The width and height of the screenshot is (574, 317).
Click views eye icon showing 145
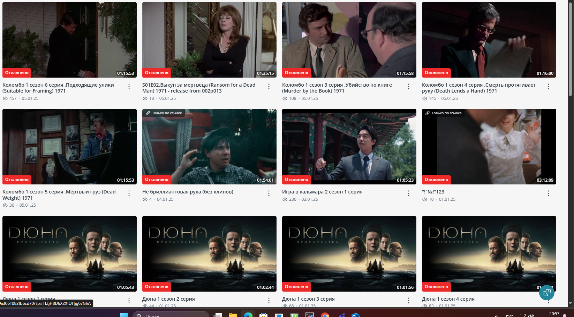[425, 98]
